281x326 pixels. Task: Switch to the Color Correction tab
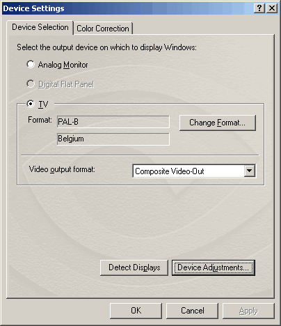(103, 29)
